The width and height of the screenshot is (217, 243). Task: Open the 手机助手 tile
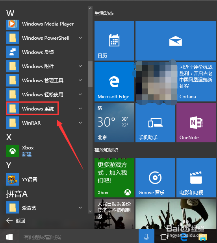(x=155, y=123)
